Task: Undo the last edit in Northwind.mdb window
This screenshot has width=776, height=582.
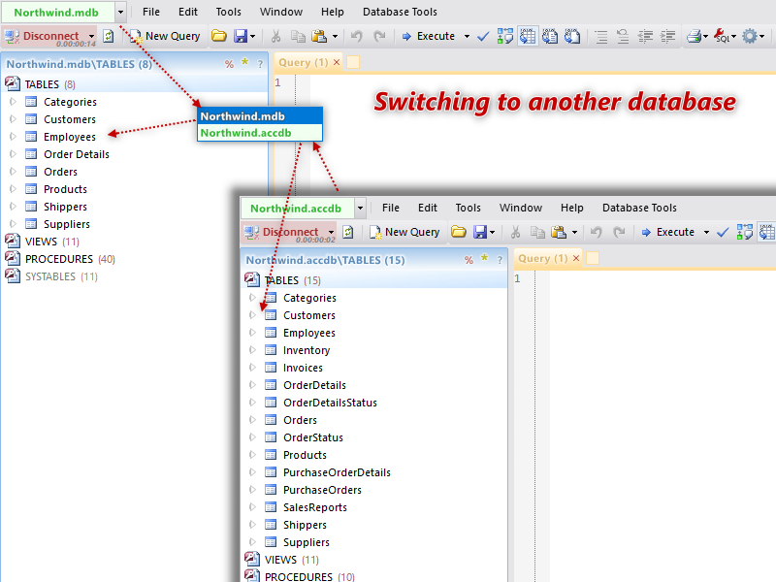Action: 357,36
